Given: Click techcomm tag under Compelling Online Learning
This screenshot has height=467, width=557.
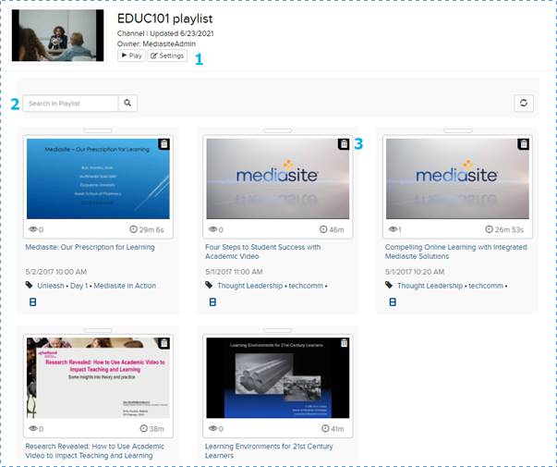Looking at the screenshot, I should point(486,286).
